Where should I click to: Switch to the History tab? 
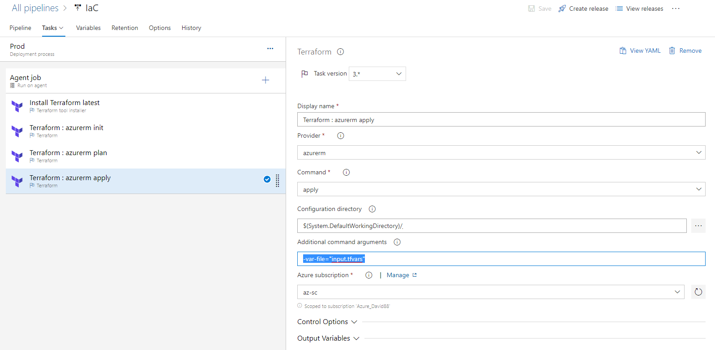tap(191, 28)
